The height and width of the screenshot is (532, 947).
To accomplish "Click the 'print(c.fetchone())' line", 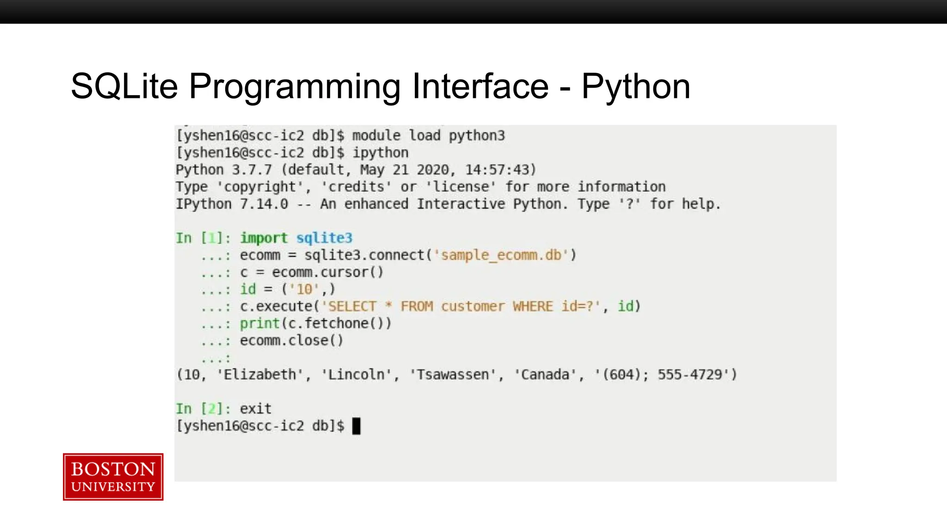I will coord(296,324).
